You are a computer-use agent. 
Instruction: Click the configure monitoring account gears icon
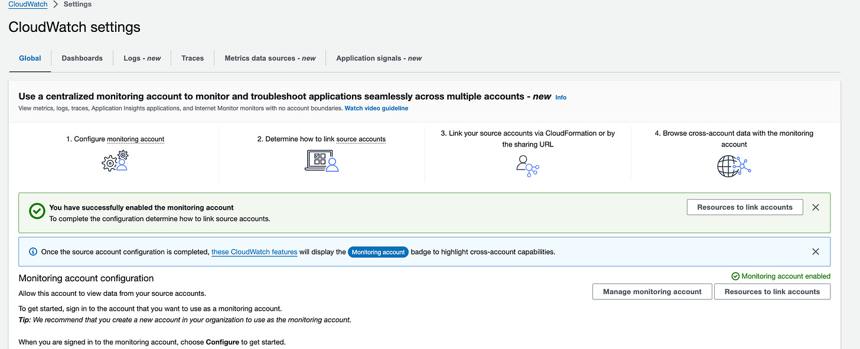coord(115,161)
